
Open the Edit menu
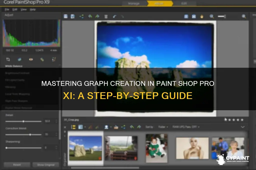(x=15, y=9)
